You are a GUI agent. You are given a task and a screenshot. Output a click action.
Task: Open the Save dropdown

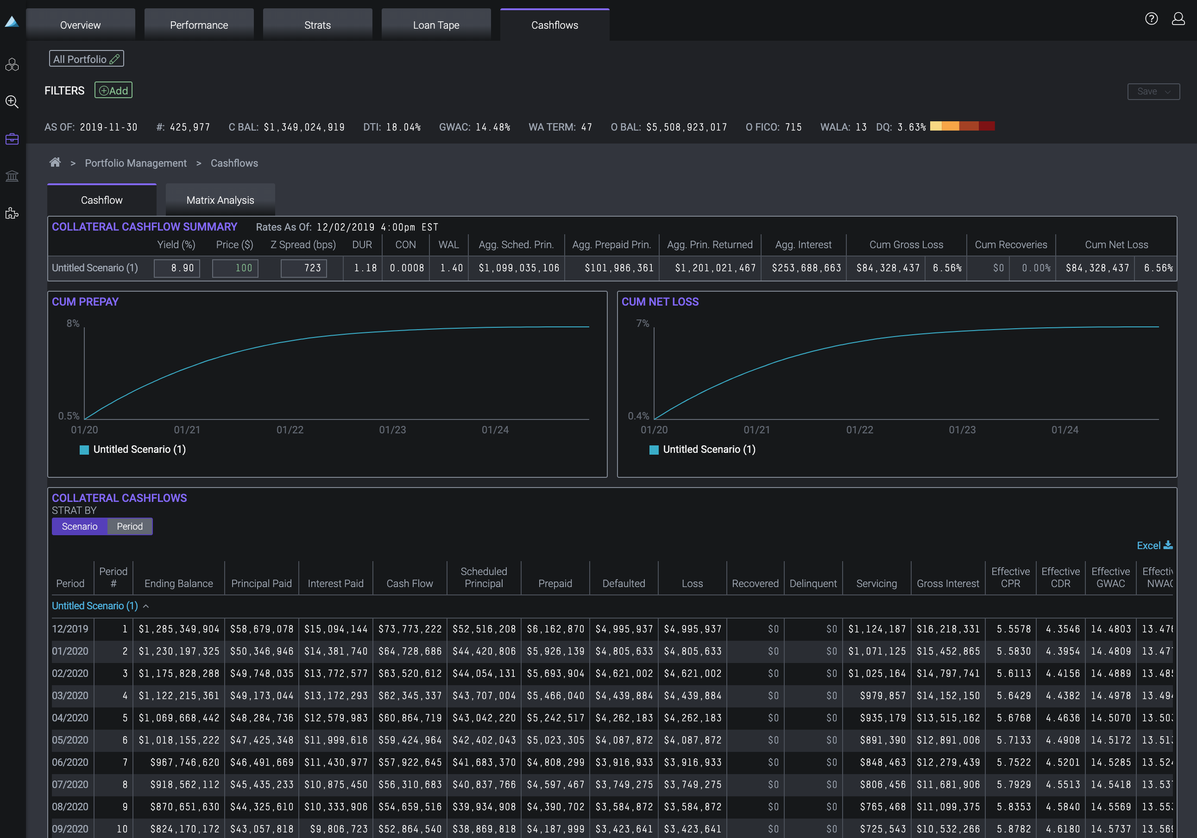tap(1153, 91)
